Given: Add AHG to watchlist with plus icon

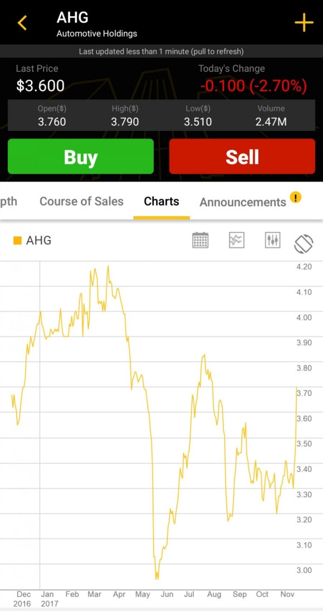Looking at the screenshot, I should coord(304,23).
